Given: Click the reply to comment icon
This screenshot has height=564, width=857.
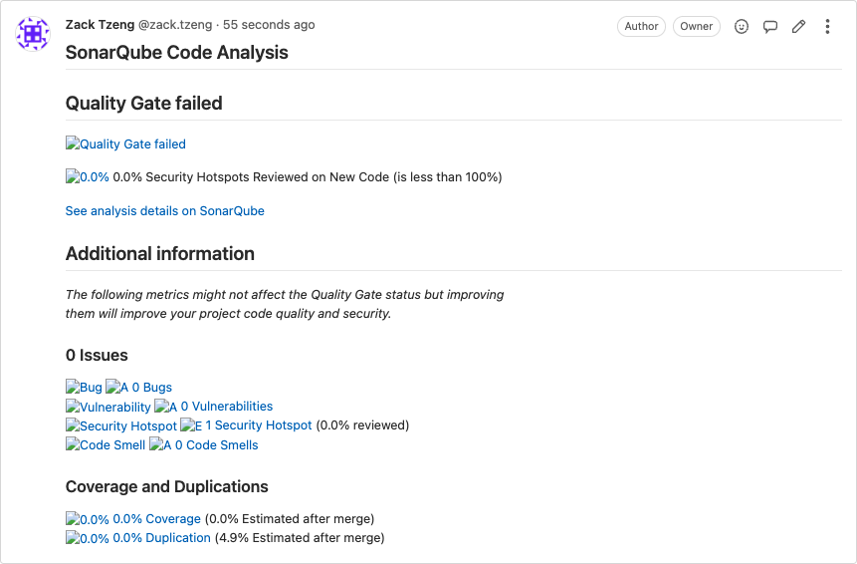Looking at the screenshot, I should tap(770, 27).
